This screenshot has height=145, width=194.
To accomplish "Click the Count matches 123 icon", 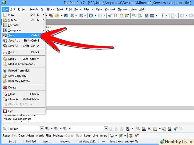I will 170,129.
